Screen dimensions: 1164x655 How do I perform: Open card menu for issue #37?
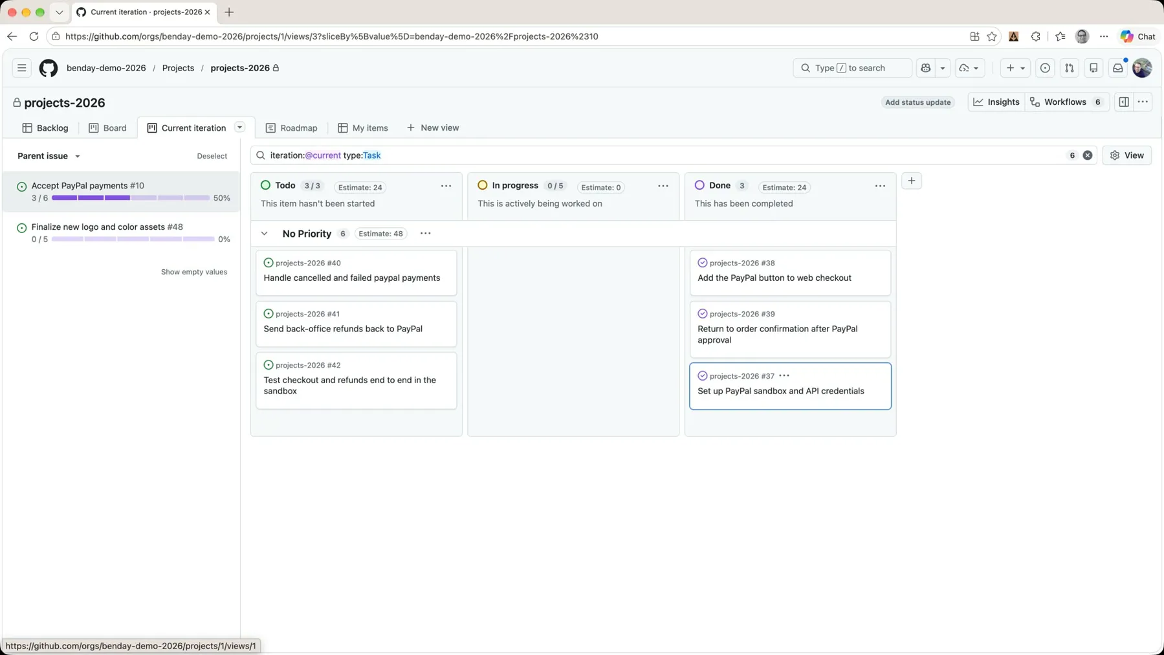pos(784,376)
